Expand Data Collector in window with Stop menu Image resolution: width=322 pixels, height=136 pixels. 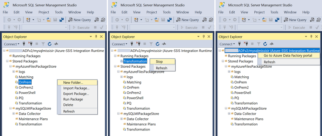click(x=122, y=119)
